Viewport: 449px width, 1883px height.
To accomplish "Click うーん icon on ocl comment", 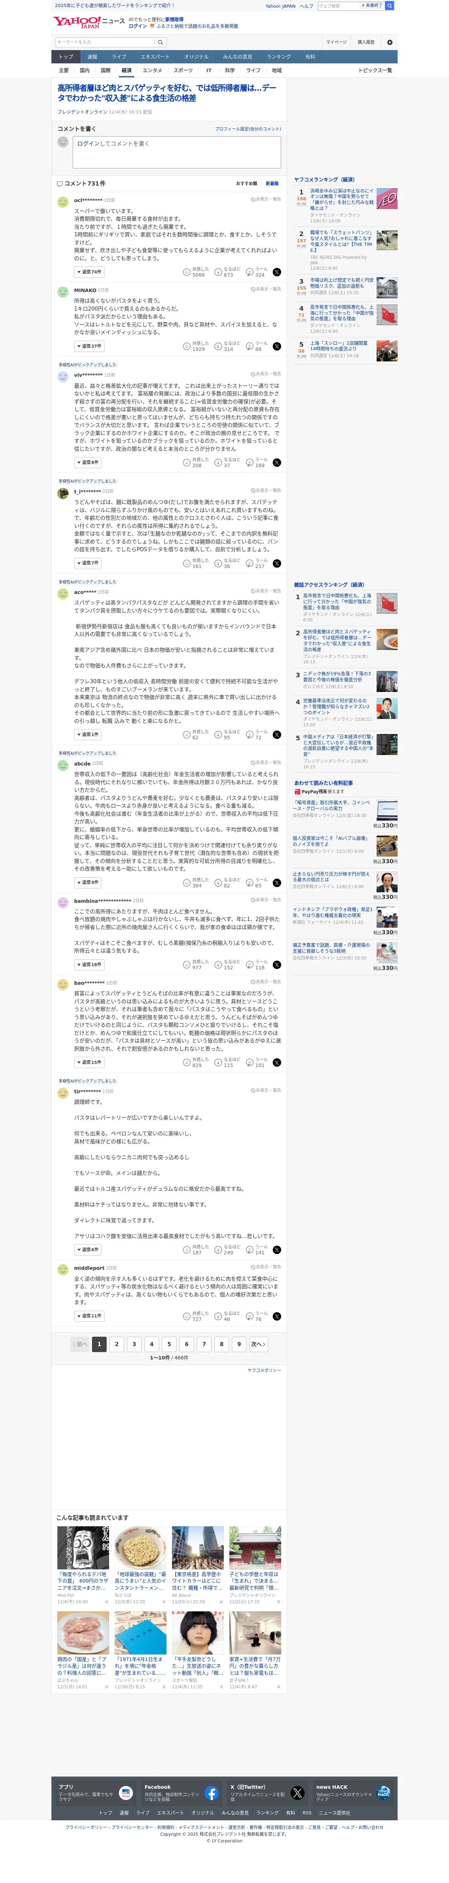I will (250, 272).
